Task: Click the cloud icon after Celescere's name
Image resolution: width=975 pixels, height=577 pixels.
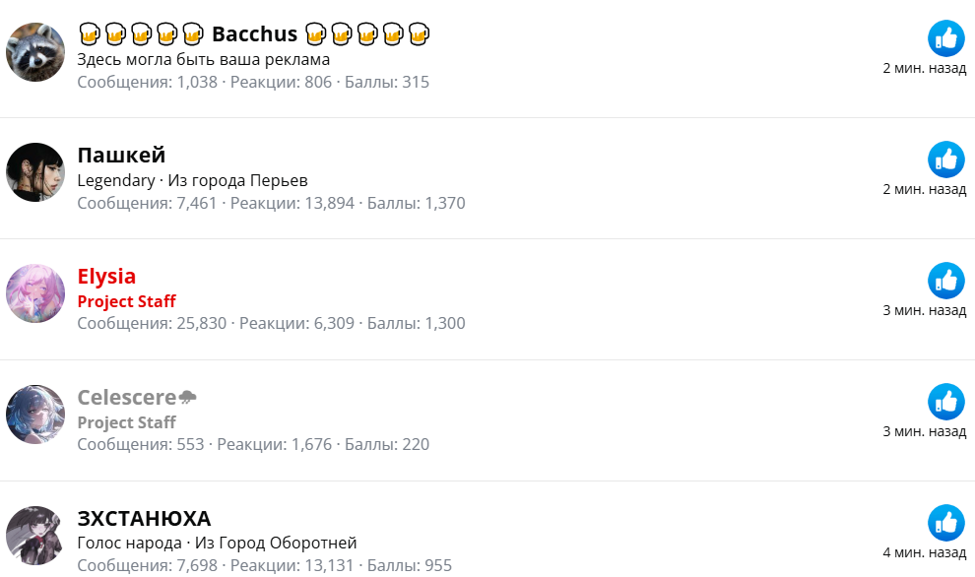Action: (187, 398)
